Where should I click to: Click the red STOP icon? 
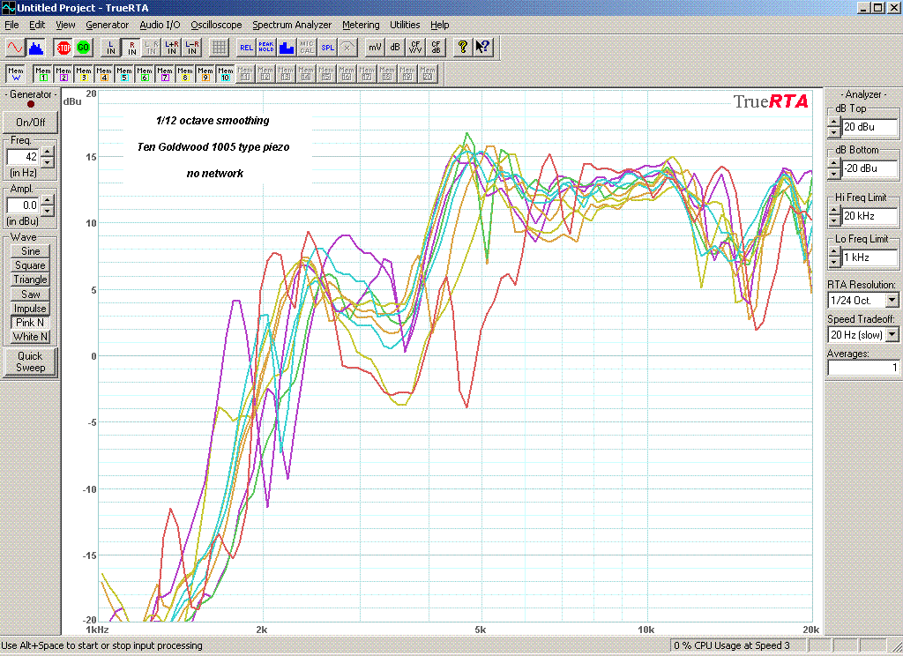tap(63, 48)
